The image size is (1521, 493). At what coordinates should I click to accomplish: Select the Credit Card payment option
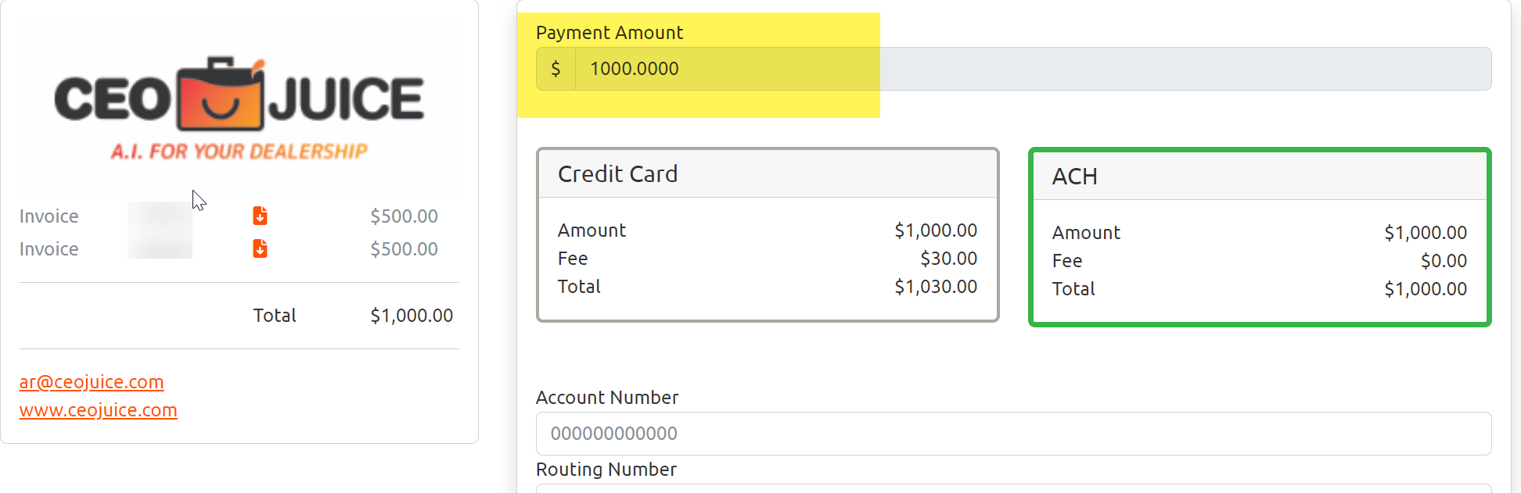pyautogui.click(x=768, y=234)
